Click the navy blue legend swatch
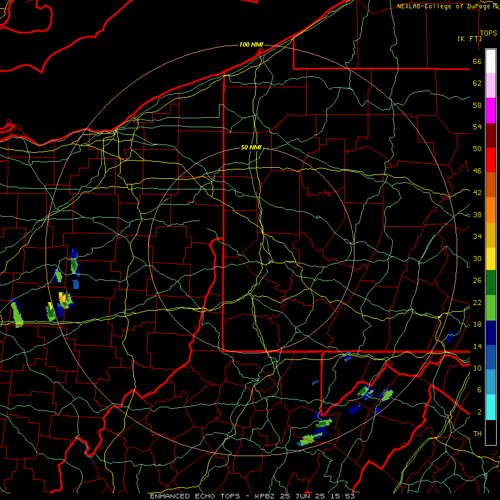The width and height of the screenshot is (500, 500). coord(491,333)
